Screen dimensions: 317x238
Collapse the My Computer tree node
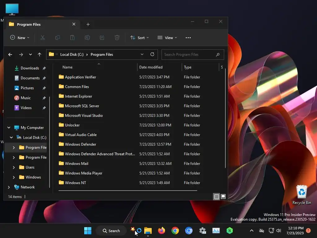coord(9,127)
